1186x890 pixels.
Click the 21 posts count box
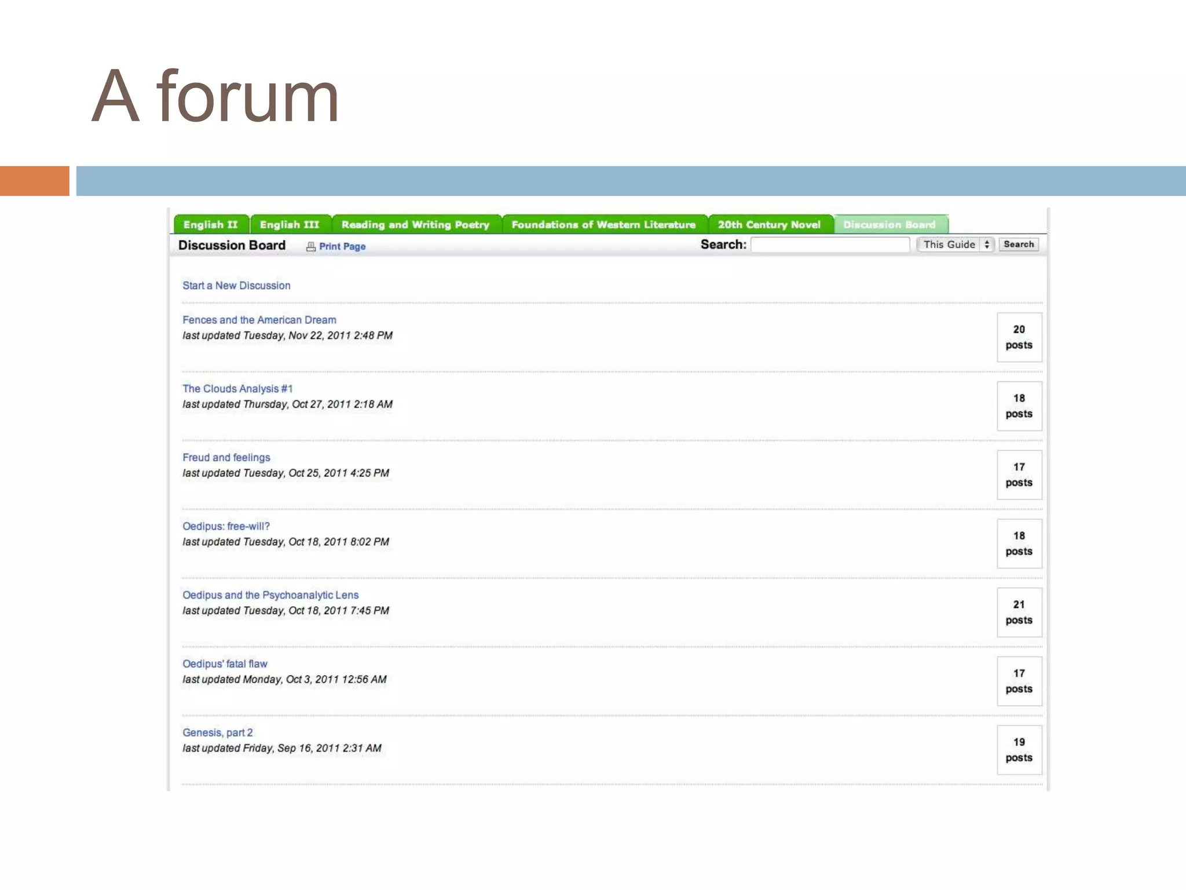click(1019, 612)
